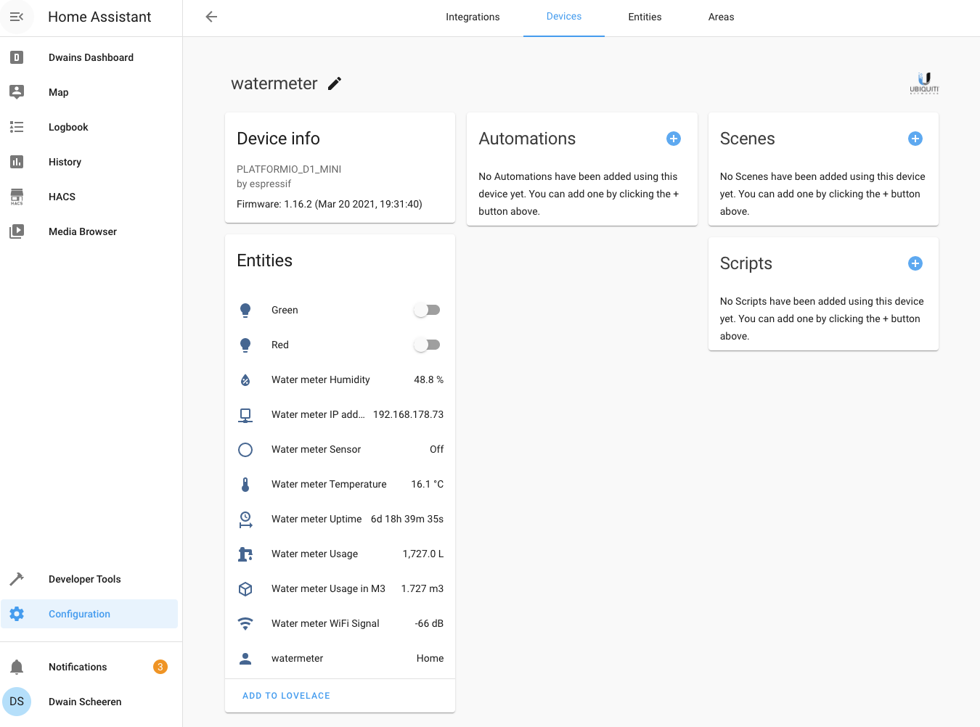Click the Media Browser play icon
Screen dimensions: 980x727
[17, 231]
